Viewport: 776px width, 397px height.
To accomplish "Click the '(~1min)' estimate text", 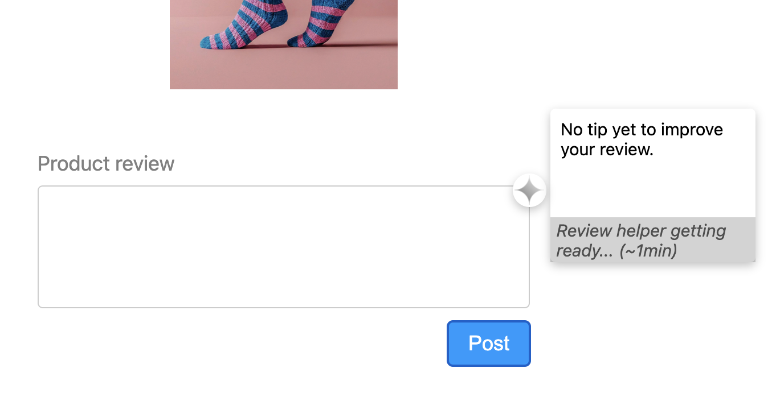I will (648, 250).
